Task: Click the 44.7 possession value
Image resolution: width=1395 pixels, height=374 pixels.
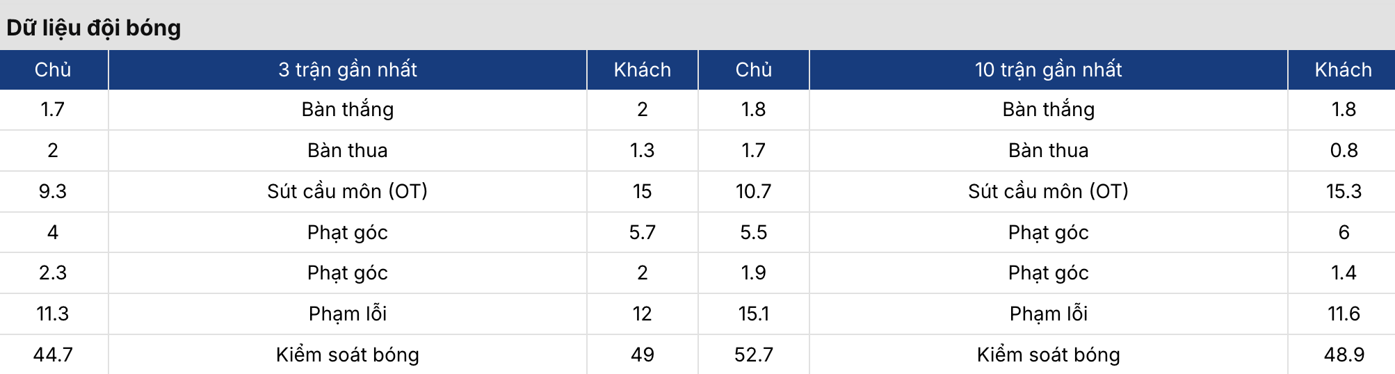Action: pos(53,355)
